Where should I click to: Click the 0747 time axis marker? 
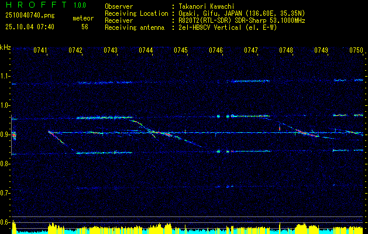[251, 50]
